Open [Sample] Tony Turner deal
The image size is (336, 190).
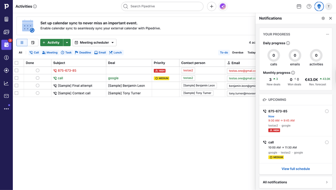pos(124,93)
